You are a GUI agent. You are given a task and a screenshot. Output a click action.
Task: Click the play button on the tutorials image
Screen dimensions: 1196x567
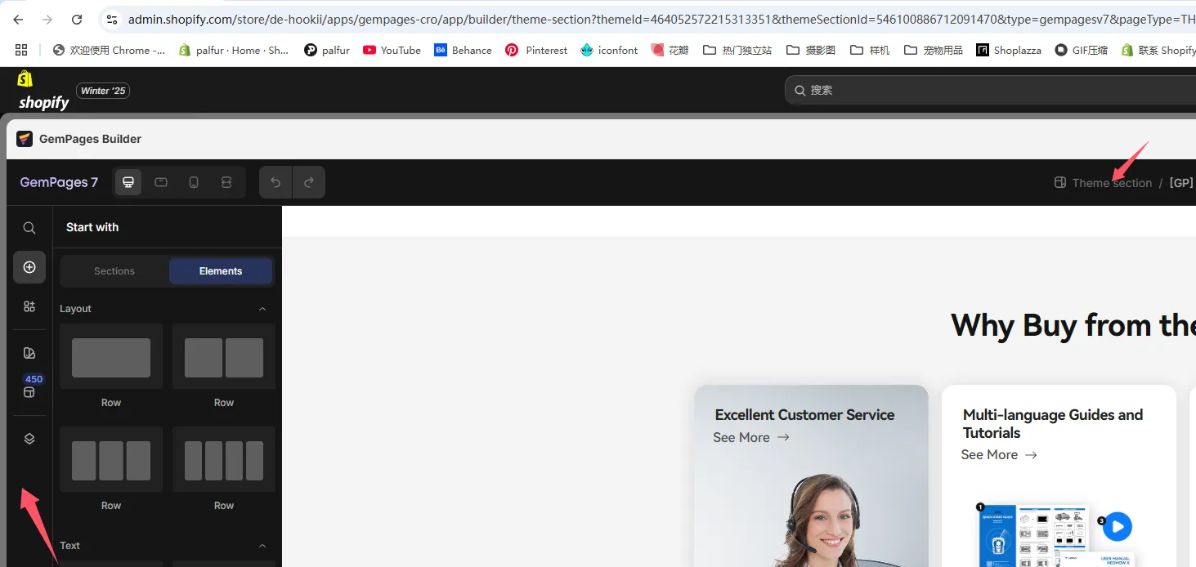1118,527
